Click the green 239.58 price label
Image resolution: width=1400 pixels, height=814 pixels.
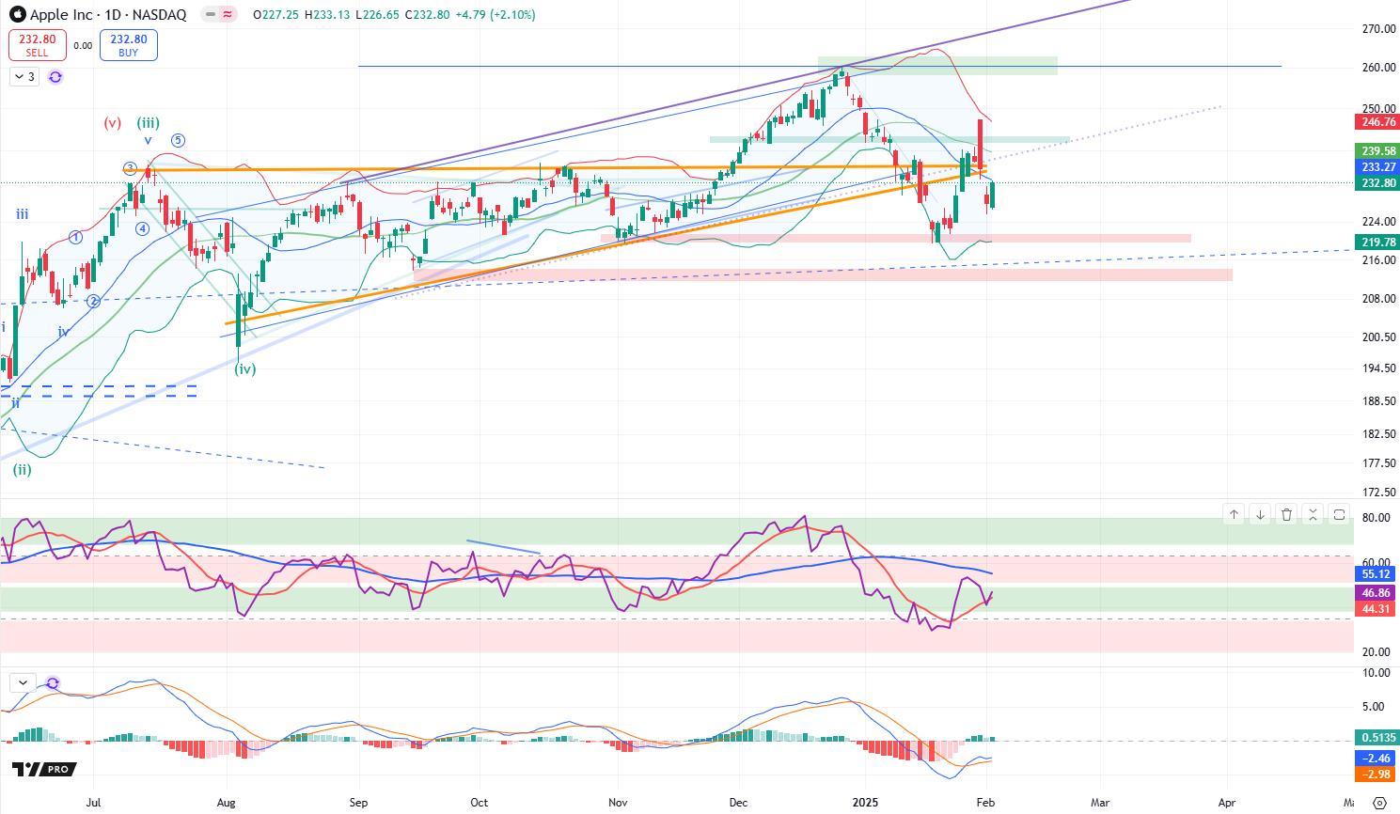1377,150
